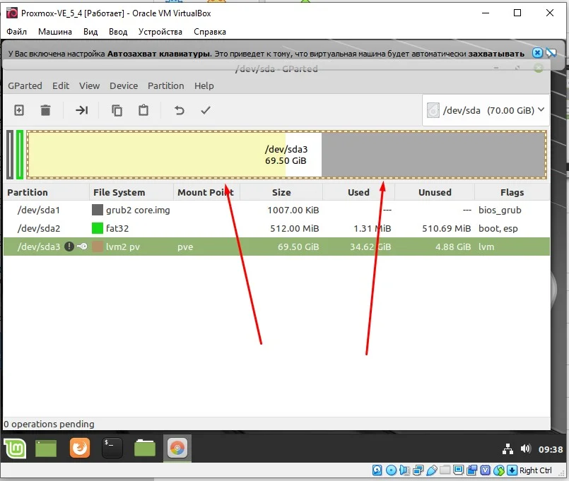Select the /dev/sda3 partition row

(276, 247)
